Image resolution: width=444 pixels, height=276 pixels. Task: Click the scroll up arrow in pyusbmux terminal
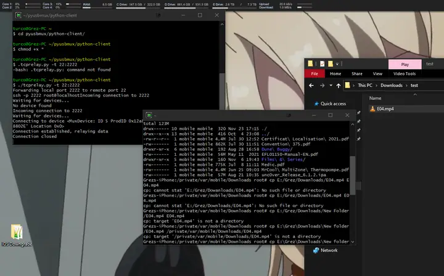pos(222,25)
